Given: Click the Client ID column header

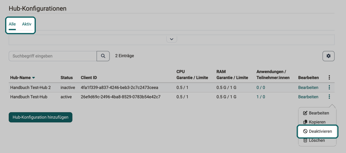Looking at the screenshot, I should click(89, 78).
